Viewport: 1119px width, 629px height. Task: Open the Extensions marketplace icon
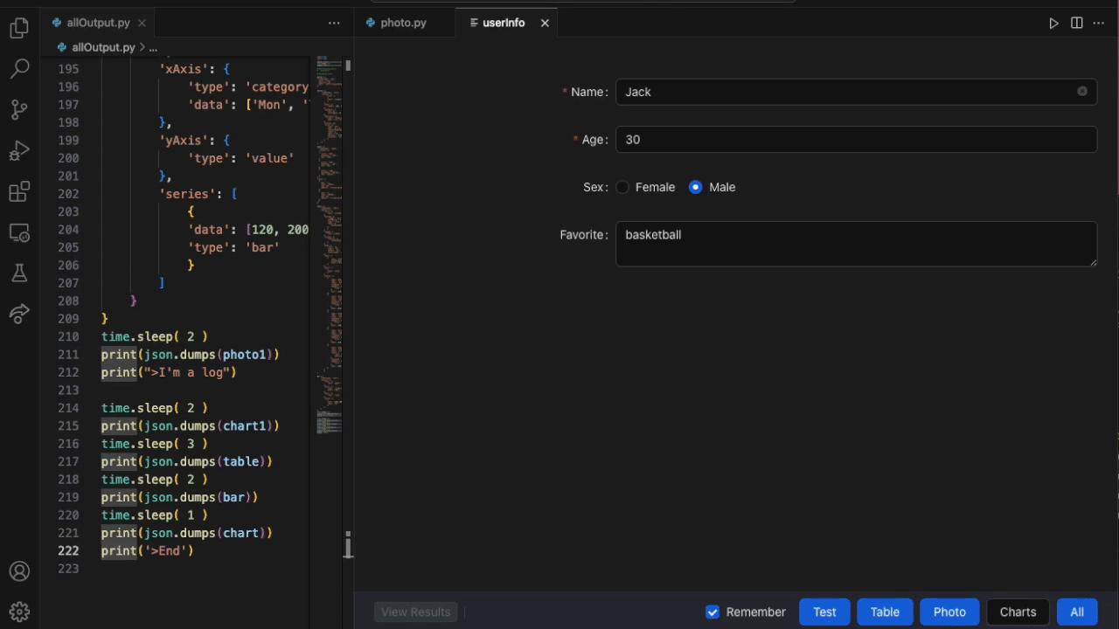tap(19, 191)
